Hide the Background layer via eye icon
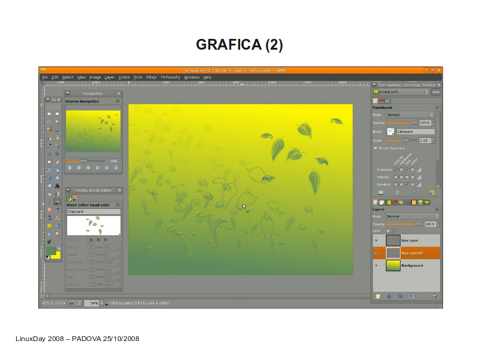The image size is (479, 359). tap(377, 265)
